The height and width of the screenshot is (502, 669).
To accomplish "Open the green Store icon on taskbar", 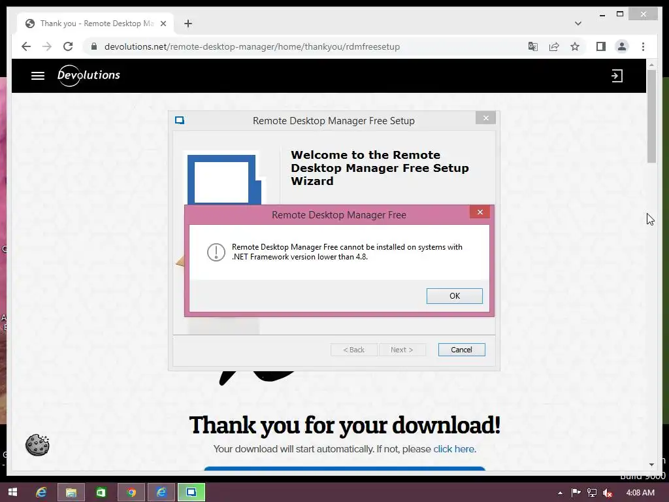I will point(101,493).
